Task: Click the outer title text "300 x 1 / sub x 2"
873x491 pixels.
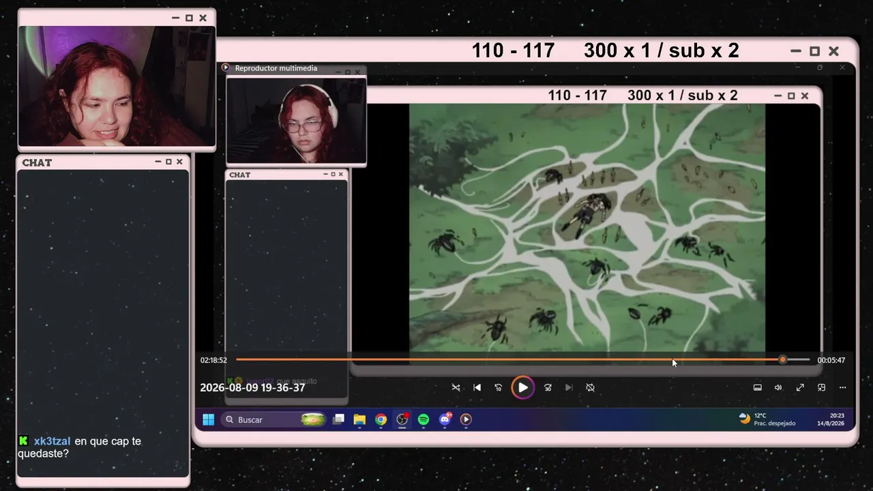Action: 661,50
